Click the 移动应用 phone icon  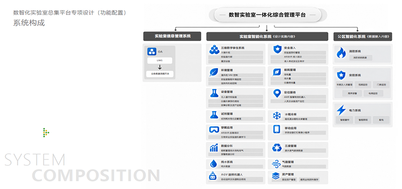coord(277,129)
